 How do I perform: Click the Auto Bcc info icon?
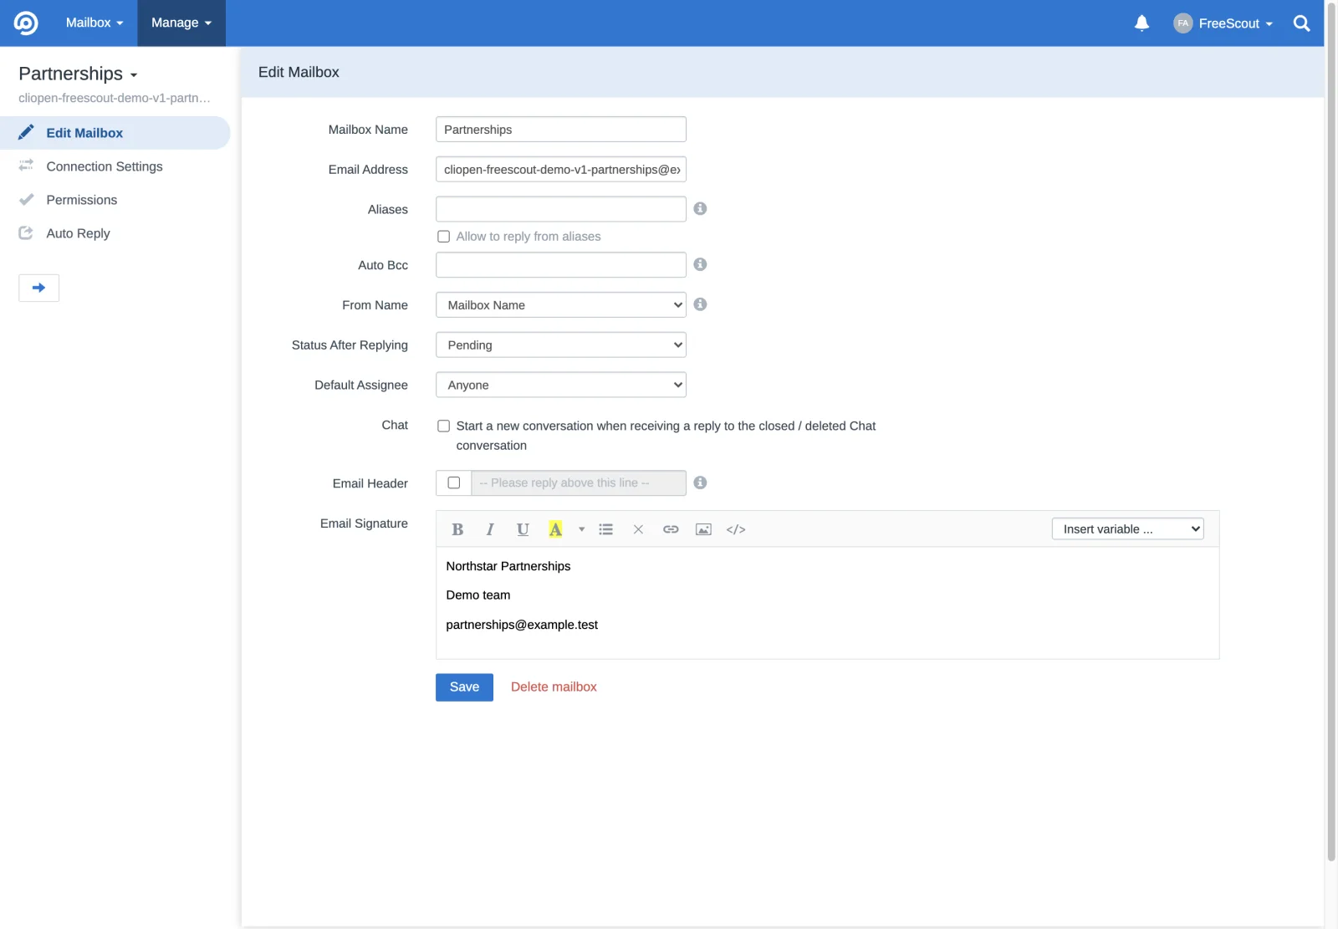700,264
